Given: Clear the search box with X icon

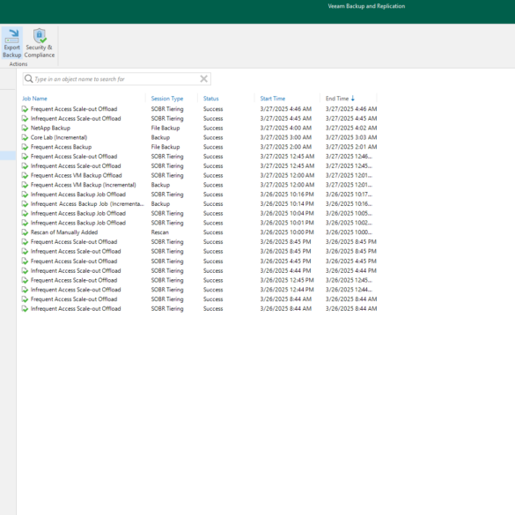Looking at the screenshot, I should tap(203, 79).
